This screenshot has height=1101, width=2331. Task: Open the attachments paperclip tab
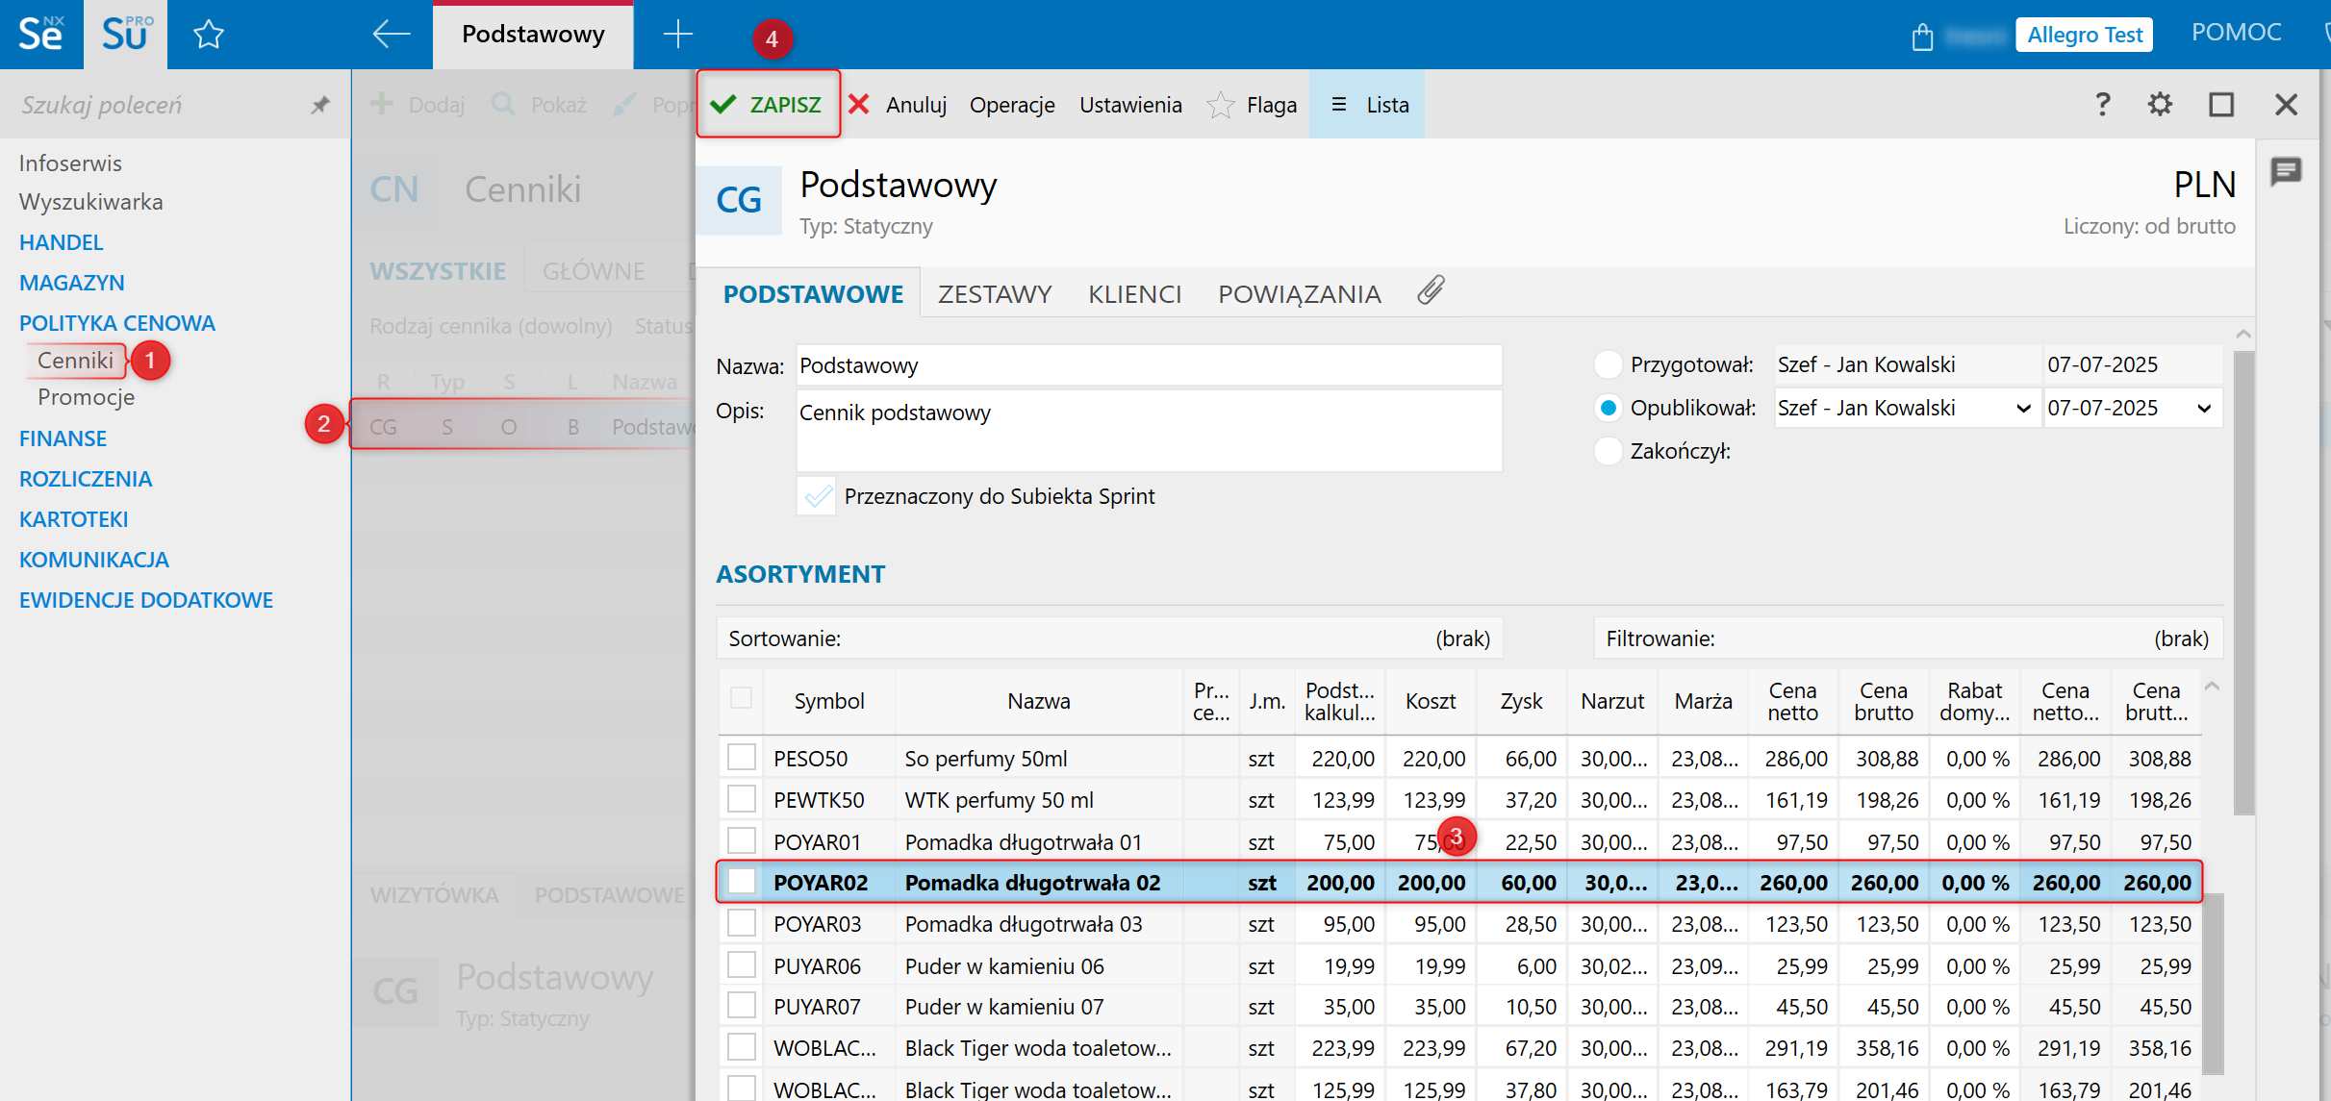1431,291
